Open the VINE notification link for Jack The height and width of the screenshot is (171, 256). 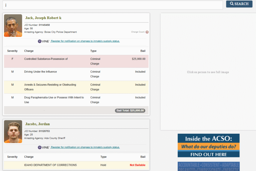pos(85,41)
